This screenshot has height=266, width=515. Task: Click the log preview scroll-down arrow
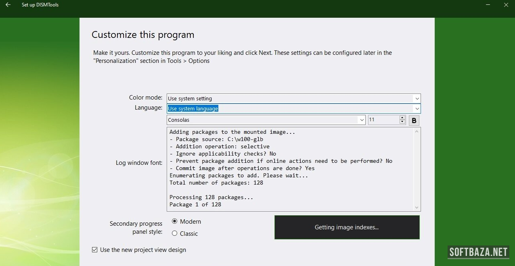click(417, 207)
